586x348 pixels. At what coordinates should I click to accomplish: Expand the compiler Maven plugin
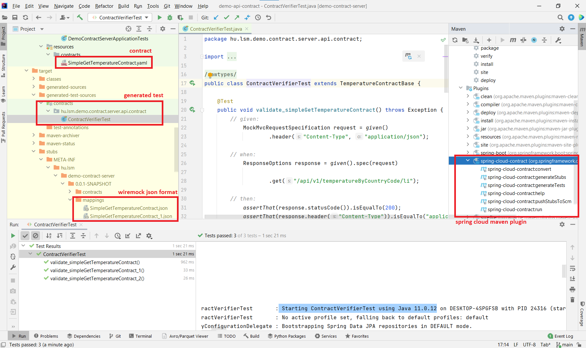(x=468, y=104)
